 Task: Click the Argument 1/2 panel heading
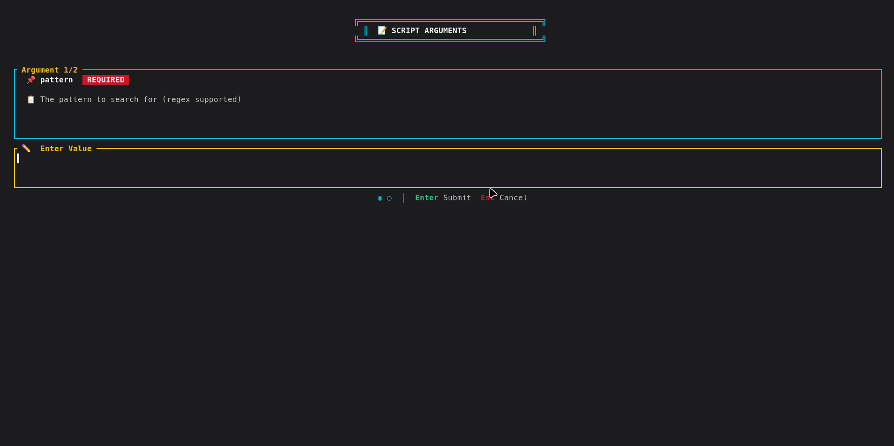tap(50, 70)
